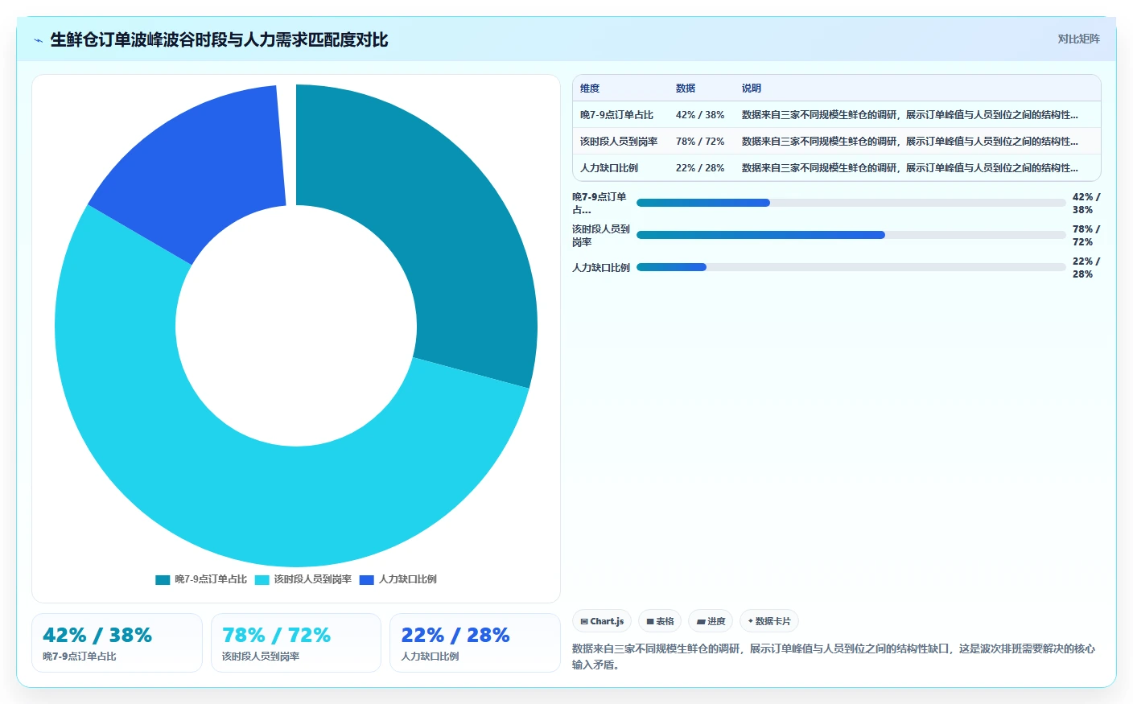Click the 表格 tag chip
The width and height of the screenshot is (1133, 704).
[660, 621]
